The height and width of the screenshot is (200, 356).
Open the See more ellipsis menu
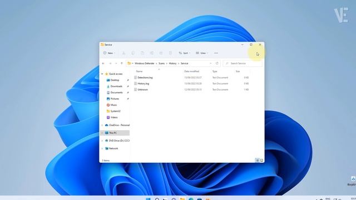point(216,53)
